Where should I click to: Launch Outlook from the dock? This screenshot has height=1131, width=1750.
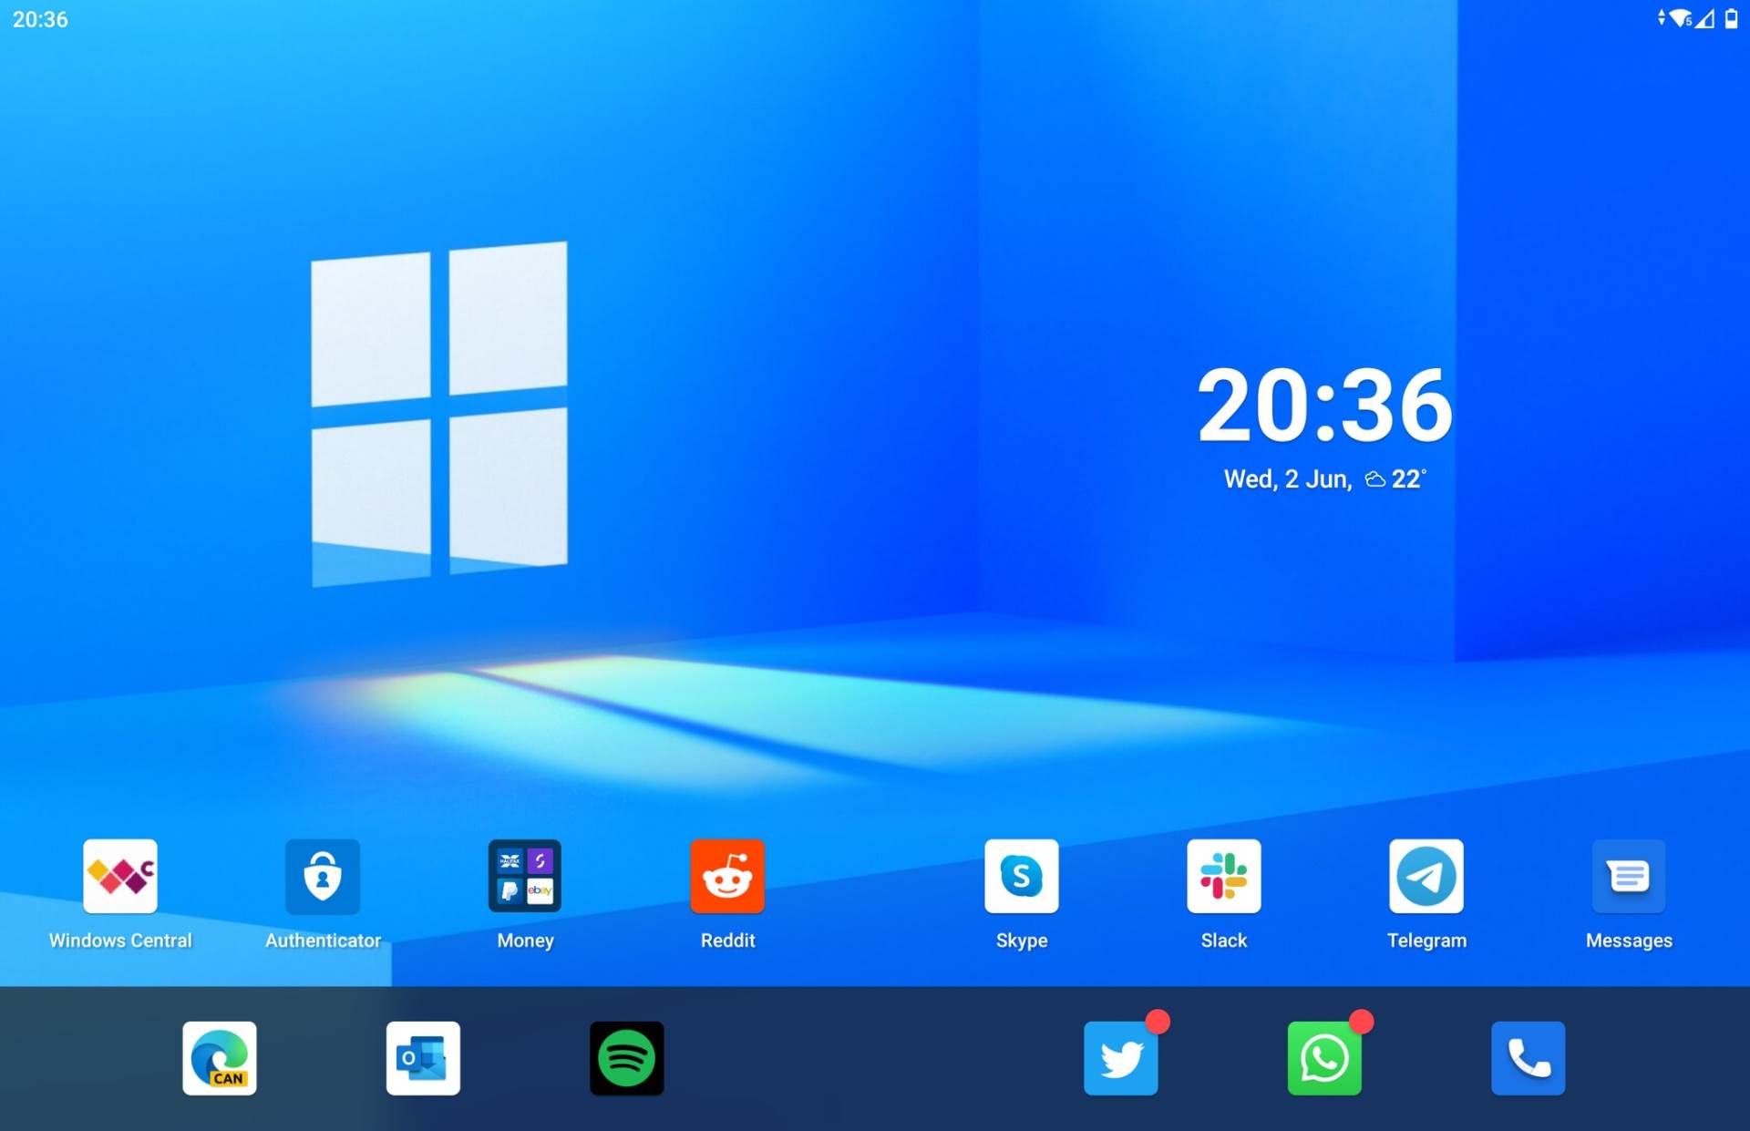coord(422,1059)
